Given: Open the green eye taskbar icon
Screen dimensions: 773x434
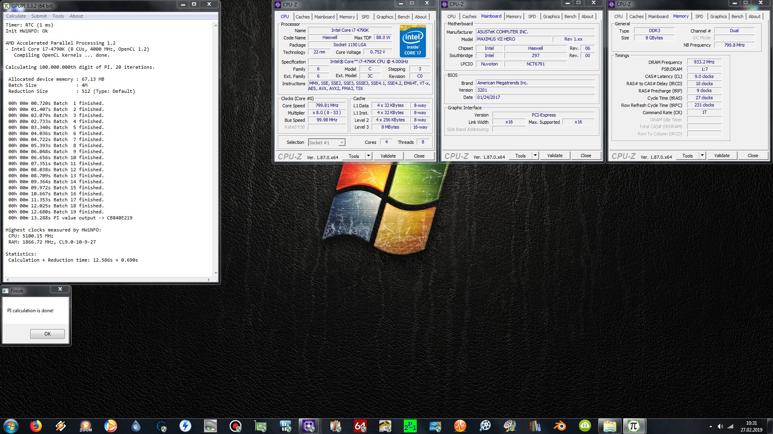Looking at the screenshot, I should (211, 426).
